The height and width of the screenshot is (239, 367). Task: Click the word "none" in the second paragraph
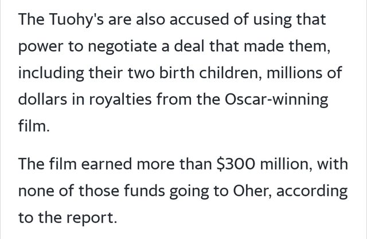(x=36, y=192)
